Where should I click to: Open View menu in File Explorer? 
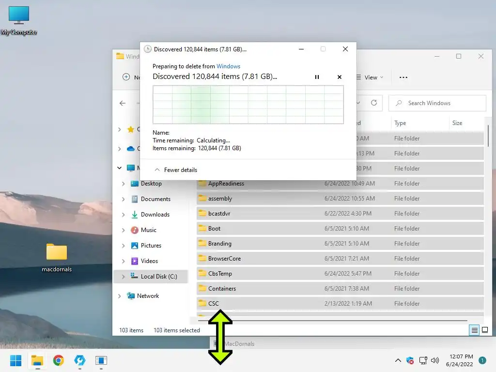click(370, 77)
